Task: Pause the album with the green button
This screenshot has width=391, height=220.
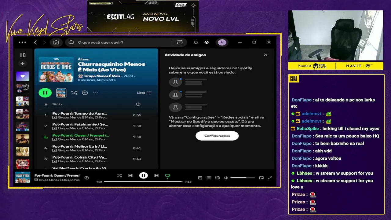Action: click(x=45, y=93)
